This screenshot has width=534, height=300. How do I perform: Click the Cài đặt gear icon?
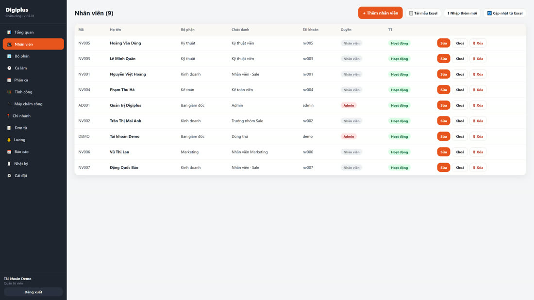pyautogui.click(x=9, y=175)
